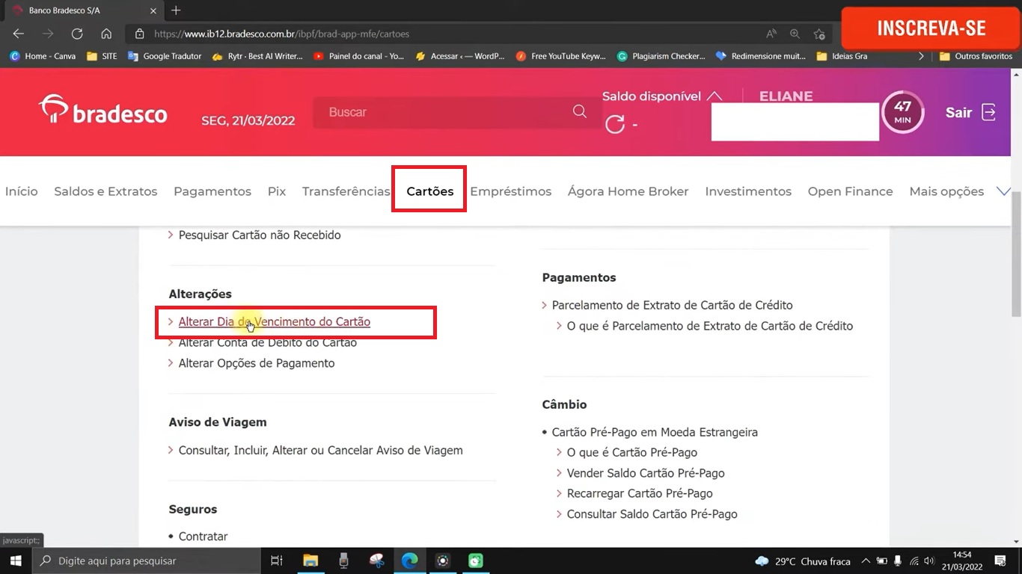Screen dimensions: 1022x574
Task: Open Open Finance menu
Action: click(850, 191)
